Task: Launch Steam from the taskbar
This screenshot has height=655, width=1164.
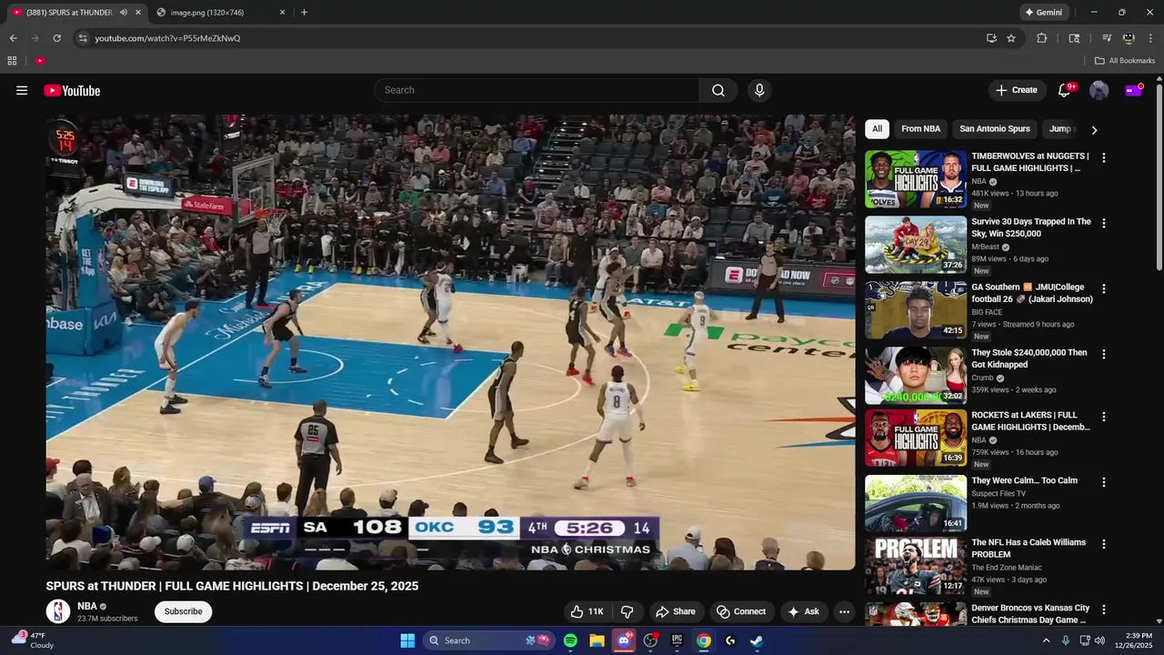Action: point(756,640)
